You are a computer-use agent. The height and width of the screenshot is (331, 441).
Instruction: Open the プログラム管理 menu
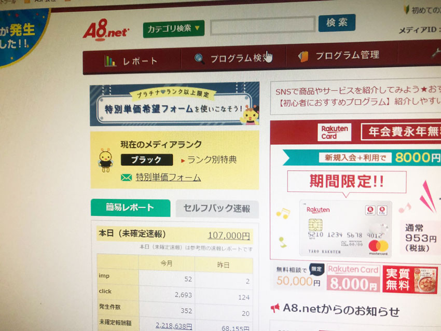[x=341, y=55]
